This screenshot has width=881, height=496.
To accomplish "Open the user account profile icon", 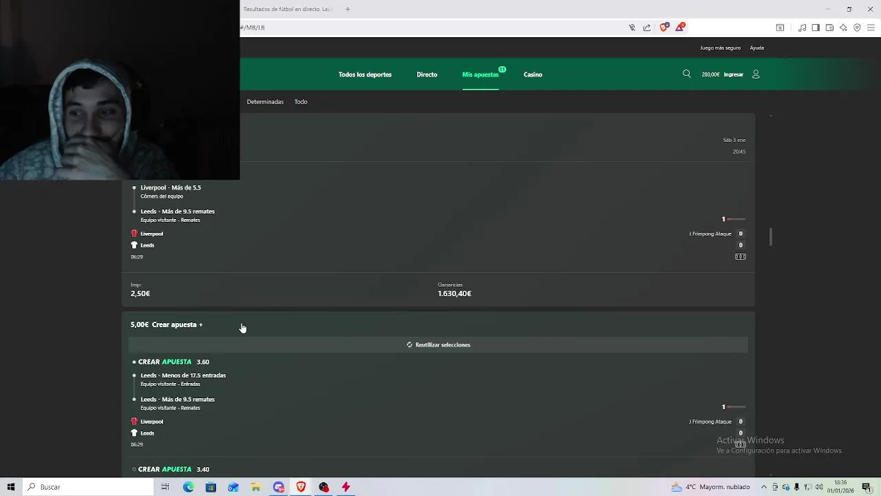I will click(756, 74).
